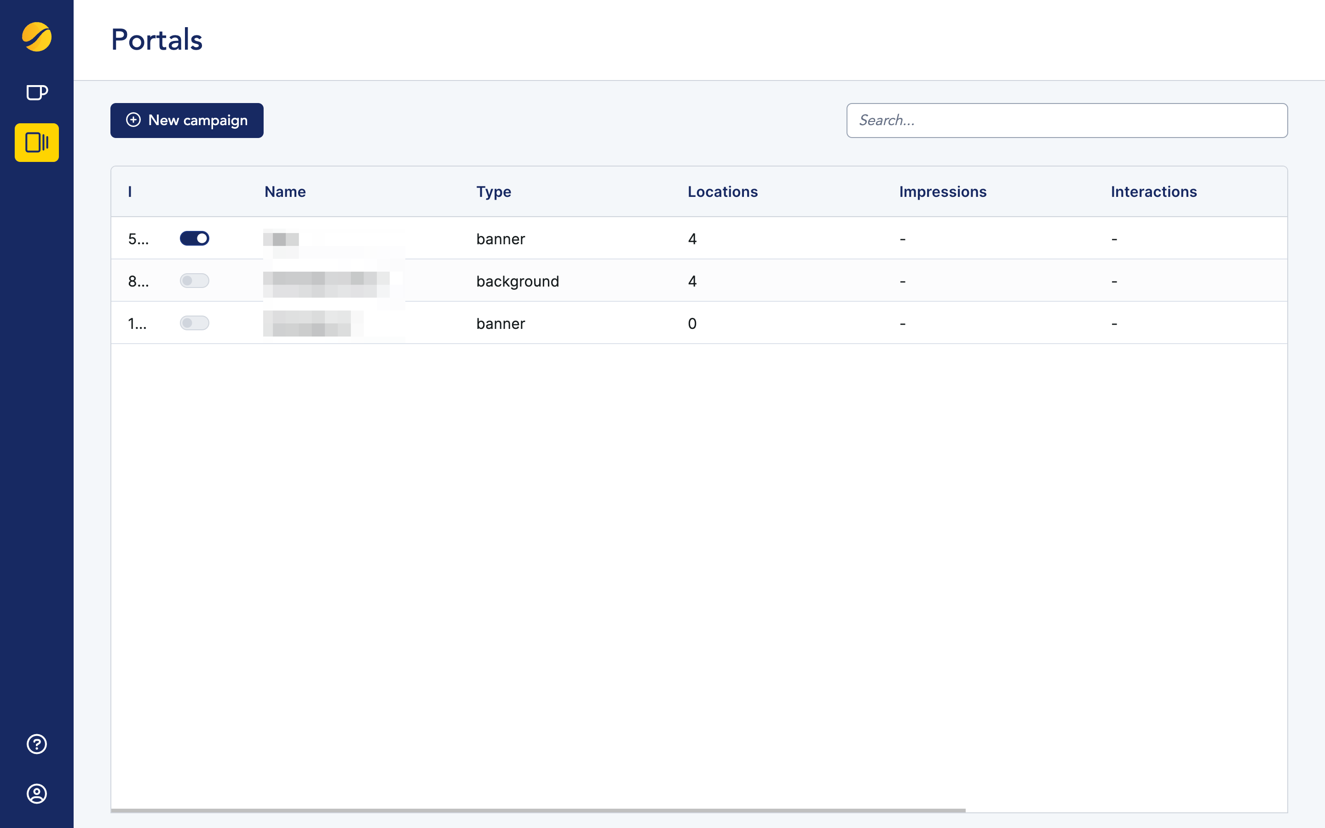Open the background type campaign name
The width and height of the screenshot is (1325, 828).
(x=326, y=282)
